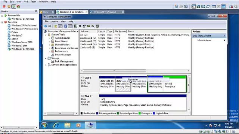Click the last Computer Management toolbar icon

pyautogui.click(x=97, y=26)
